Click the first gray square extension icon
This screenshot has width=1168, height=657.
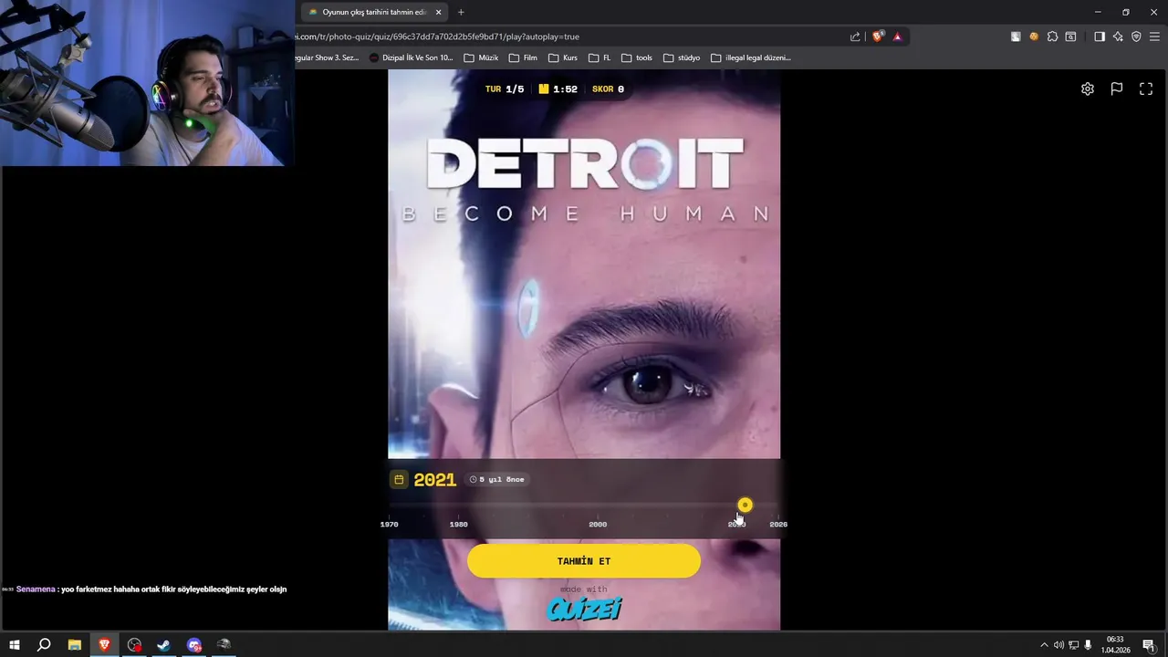[x=1016, y=36]
